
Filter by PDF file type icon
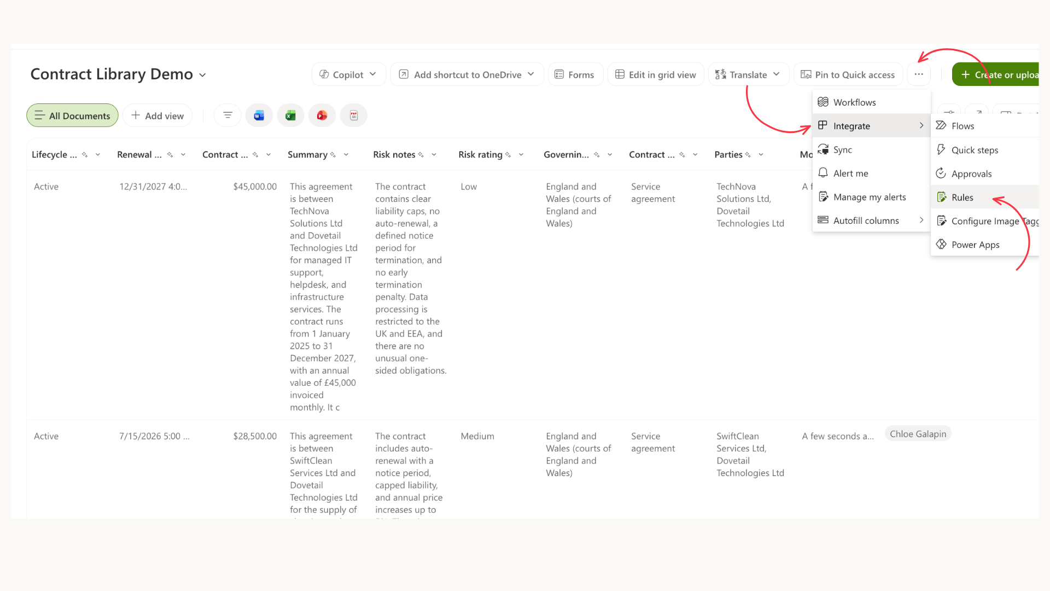click(x=354, y=115)
